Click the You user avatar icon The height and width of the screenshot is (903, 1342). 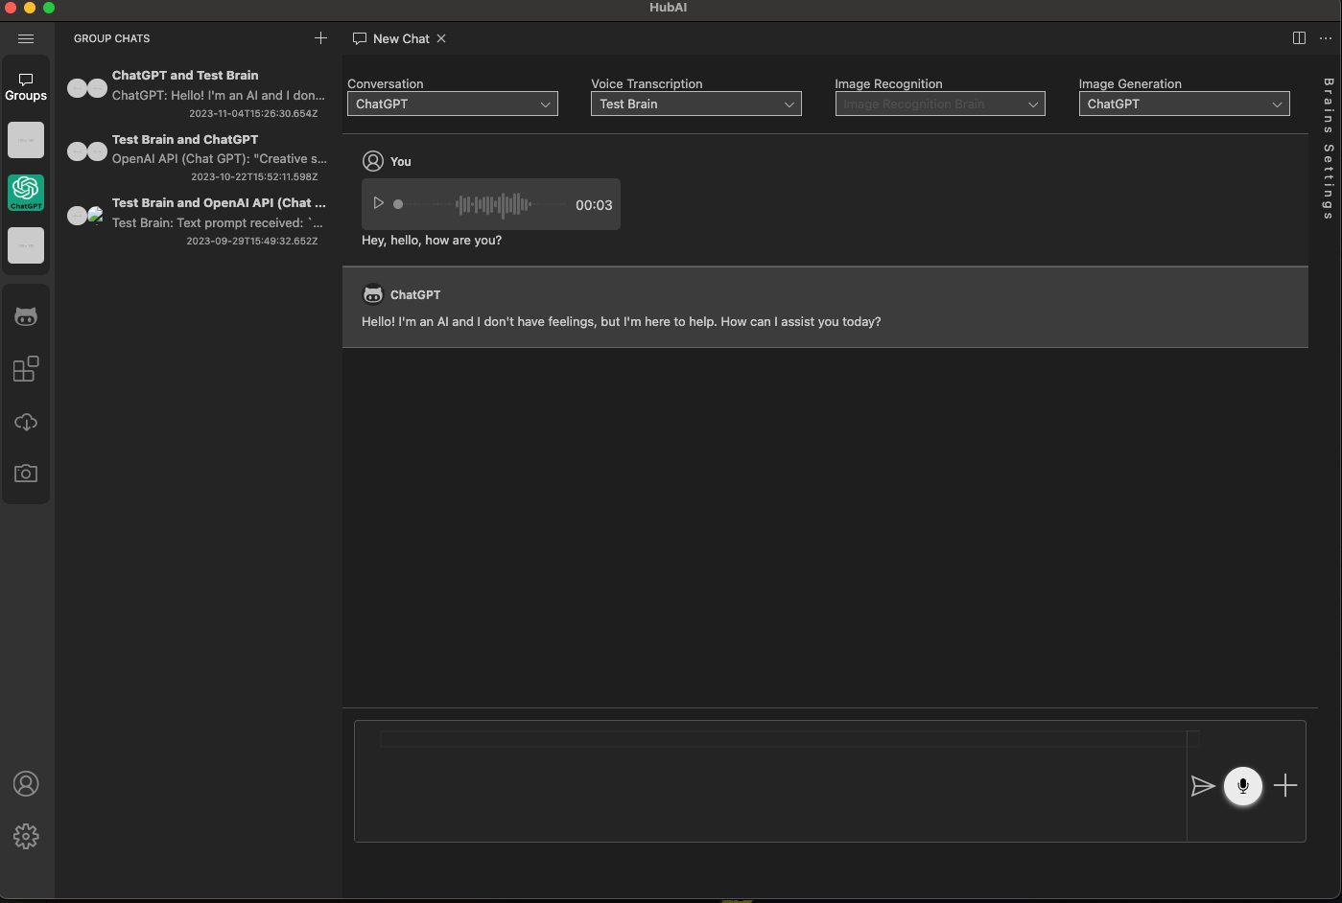tap(373, 161)
